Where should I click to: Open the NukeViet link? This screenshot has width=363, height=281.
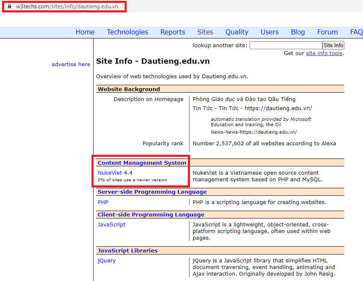[110, 173]
